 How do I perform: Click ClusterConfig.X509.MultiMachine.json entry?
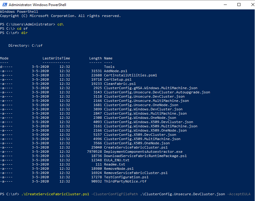click(x=142, y=139)
